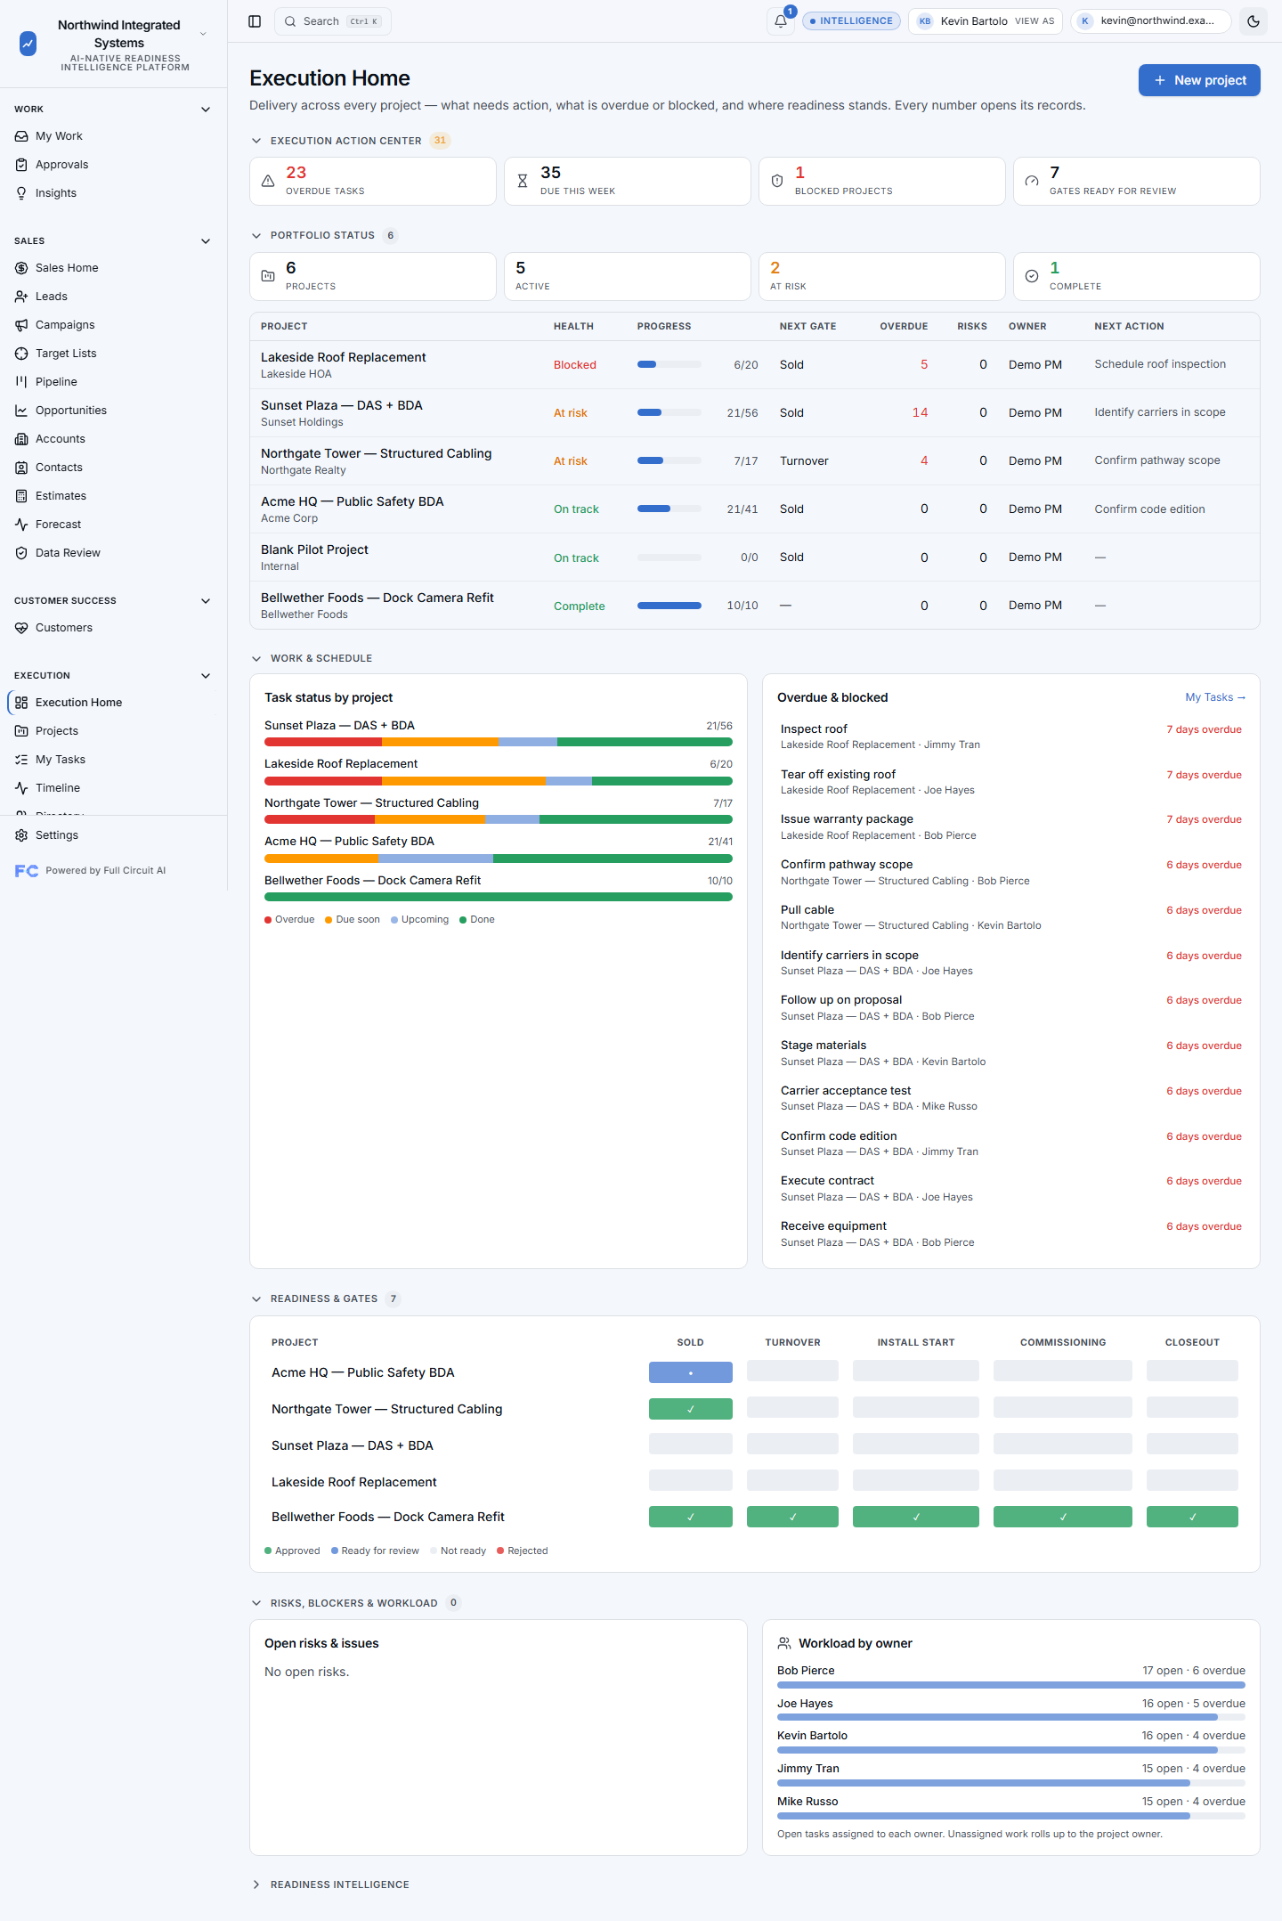Collapse the Portfolio Status section

pos(256,236)
